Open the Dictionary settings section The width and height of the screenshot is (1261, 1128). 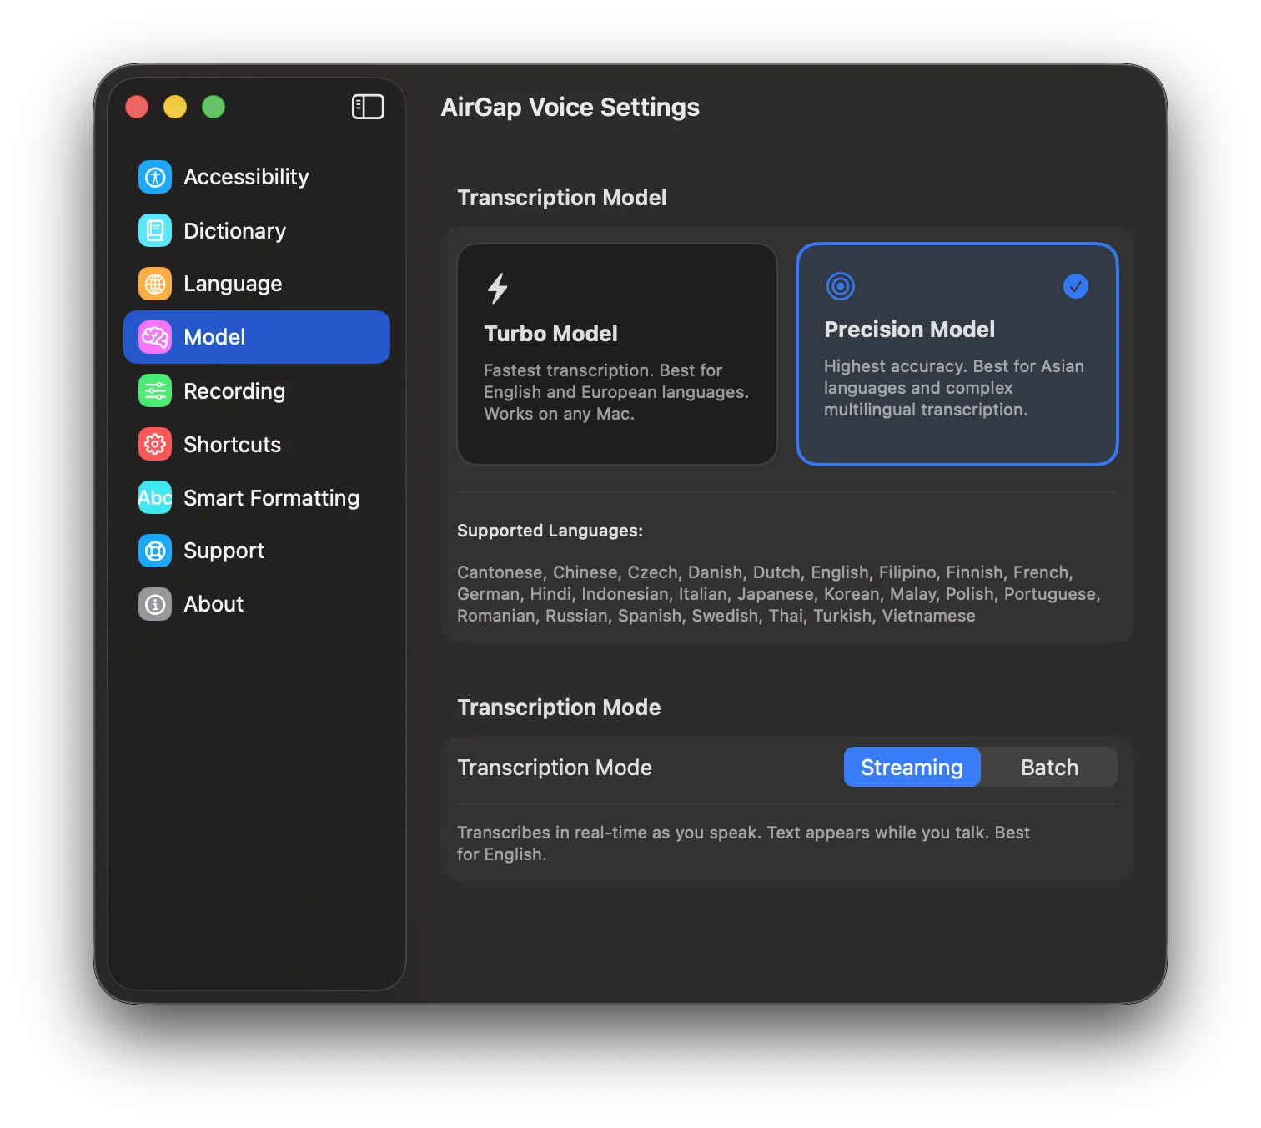(x=257, y=230)
